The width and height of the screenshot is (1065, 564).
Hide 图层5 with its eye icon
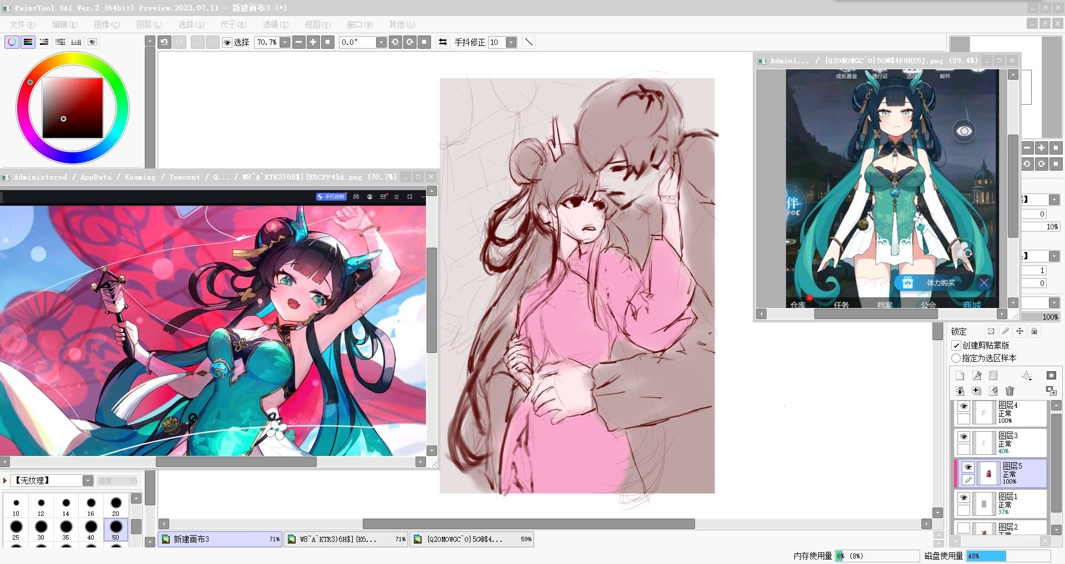tap(968, 467)
